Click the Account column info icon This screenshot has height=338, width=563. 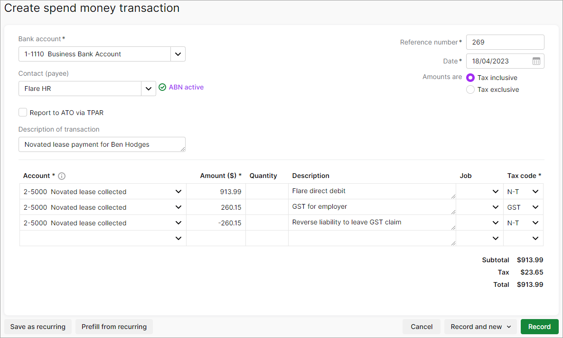pos(62,176)
